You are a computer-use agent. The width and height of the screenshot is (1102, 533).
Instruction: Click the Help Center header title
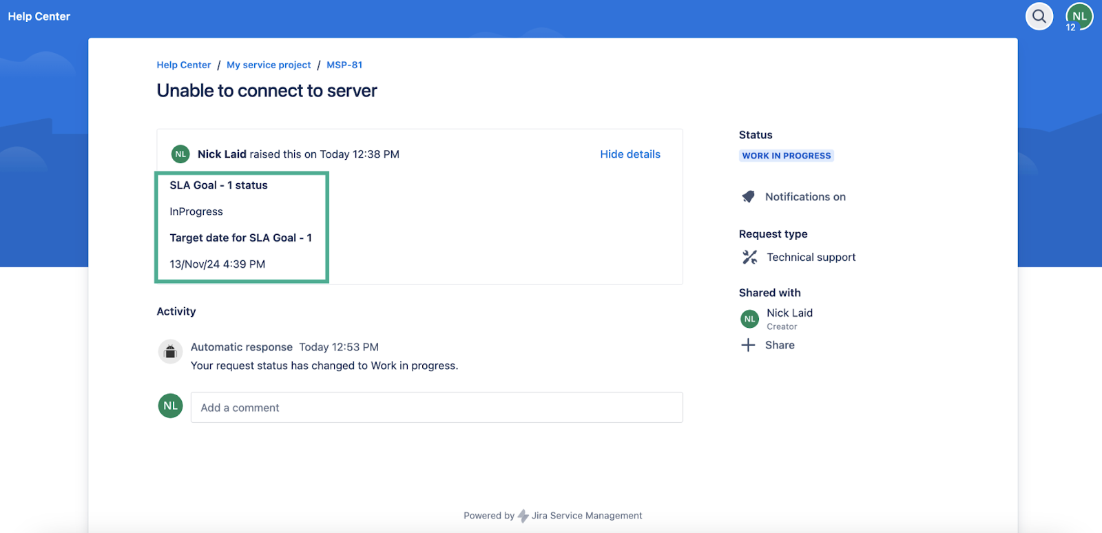(39, 17)
